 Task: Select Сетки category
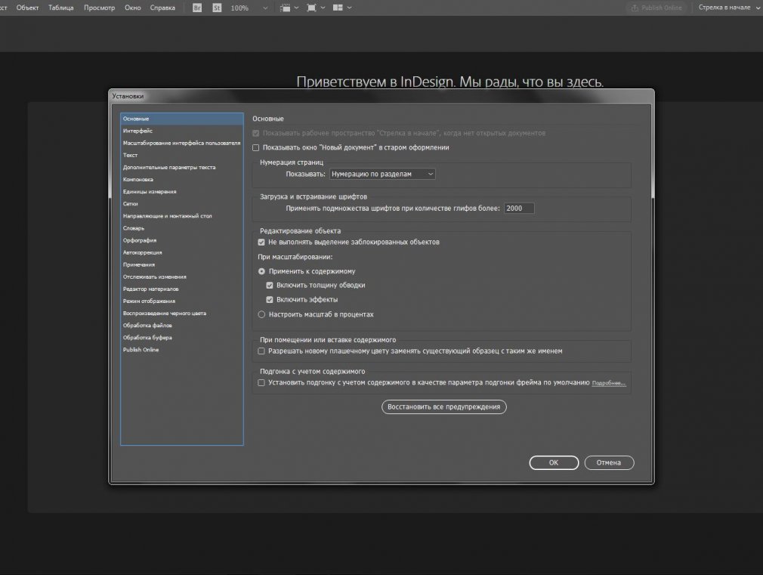(x=182, y=204)
